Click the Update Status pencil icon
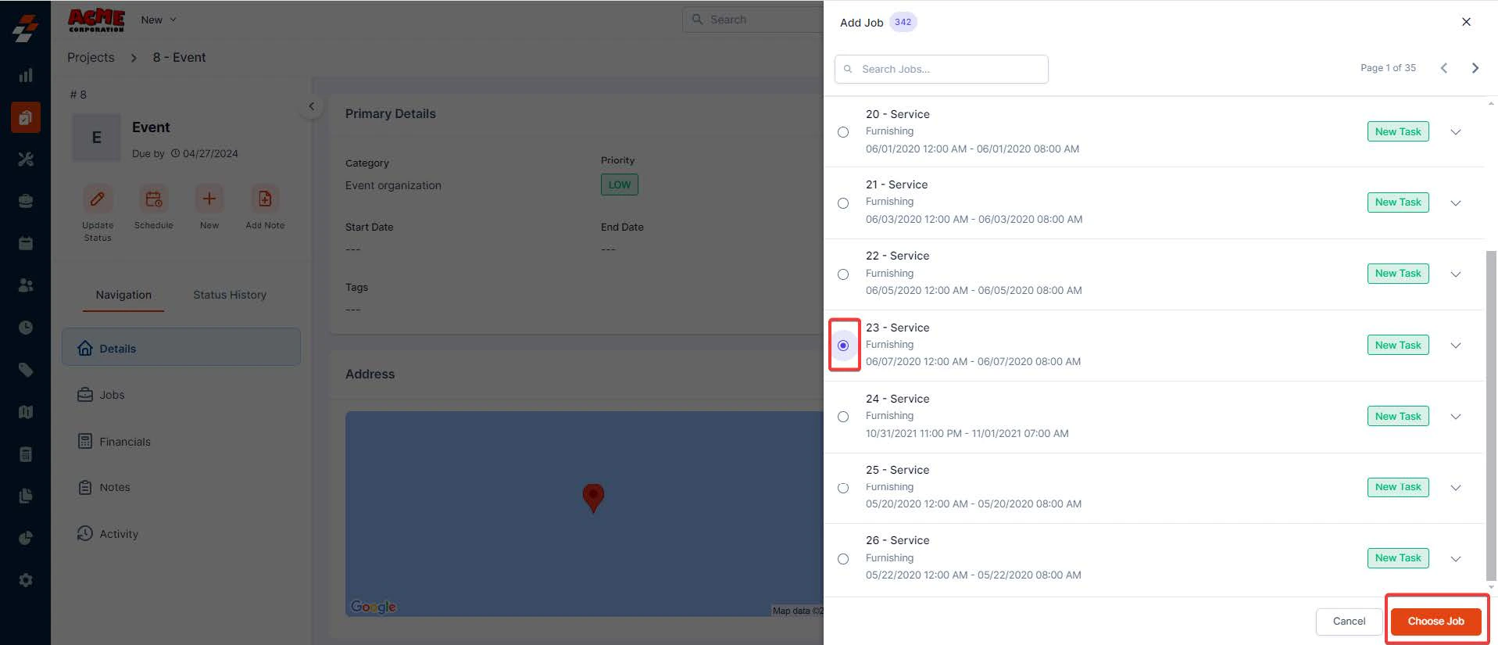 click(x=98, y=199)
